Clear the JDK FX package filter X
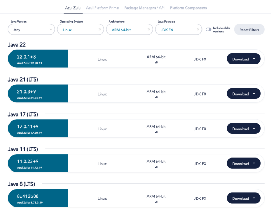 (198, 30)
